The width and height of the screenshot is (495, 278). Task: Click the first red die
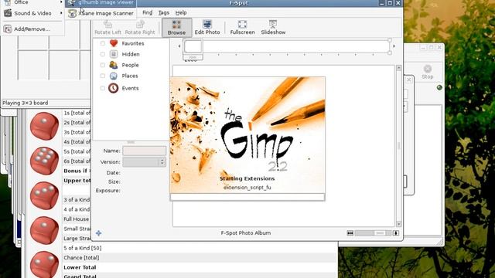click(45, 126)
